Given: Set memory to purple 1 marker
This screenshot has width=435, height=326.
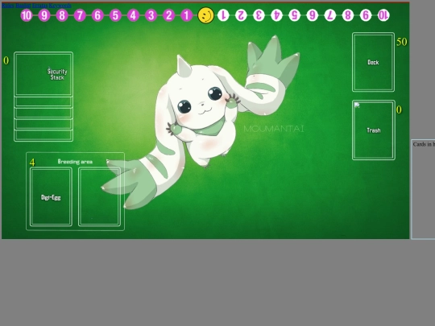Looking at the screenshot, I should 187,15.
